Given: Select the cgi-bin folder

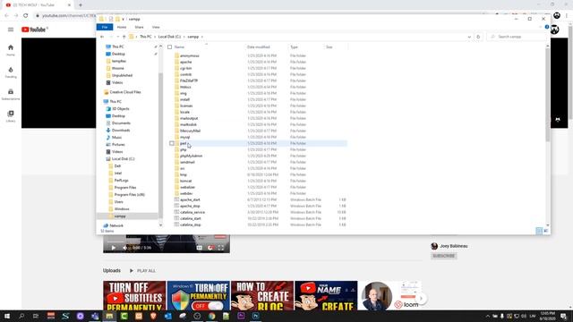Looking at the screenshot, I should click(x=185, y=68).
